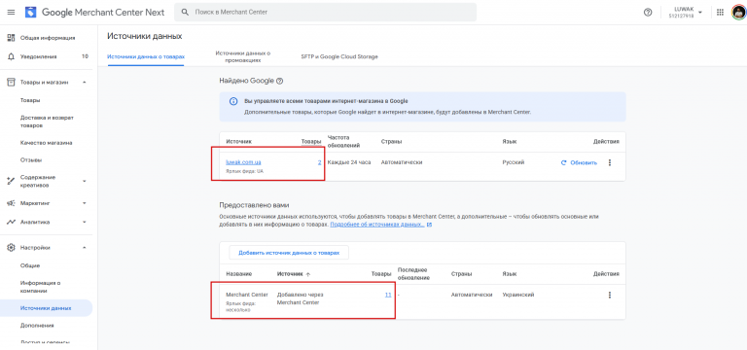Select Источники данных in sidebar
The image size is (747, 350).
(46, 308)
